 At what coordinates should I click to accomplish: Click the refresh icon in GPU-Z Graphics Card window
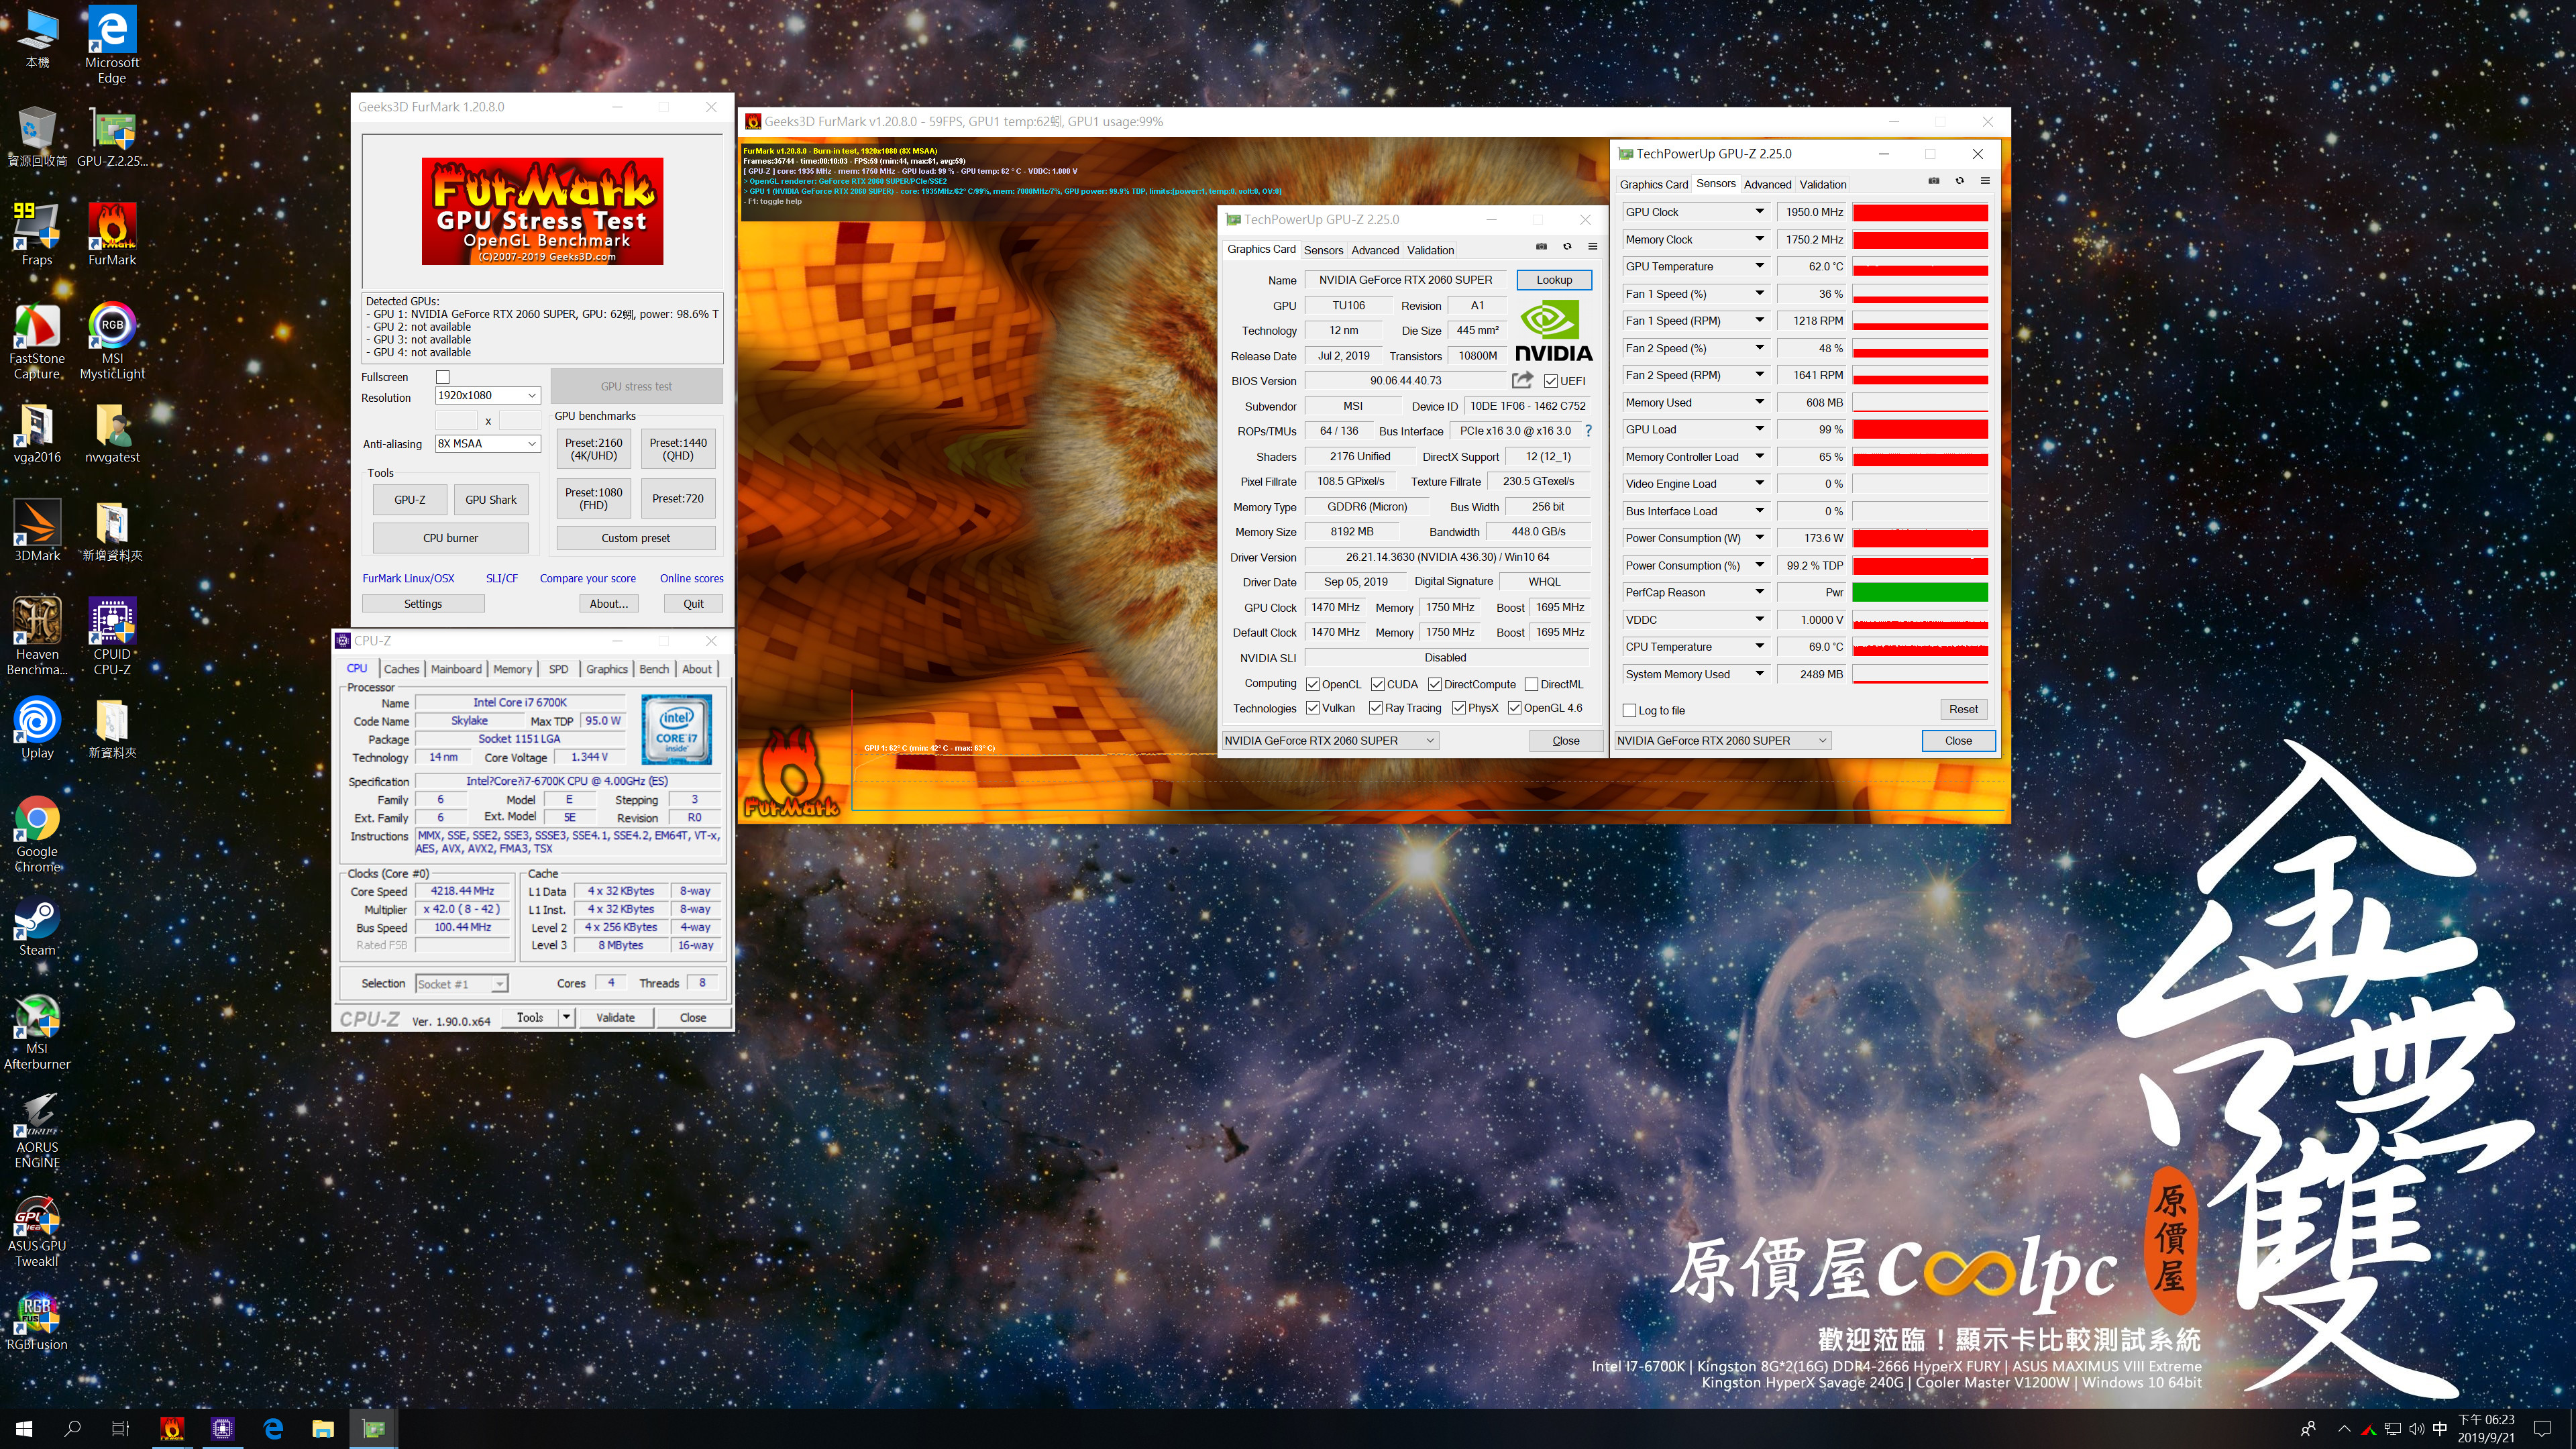[1567, 247]
